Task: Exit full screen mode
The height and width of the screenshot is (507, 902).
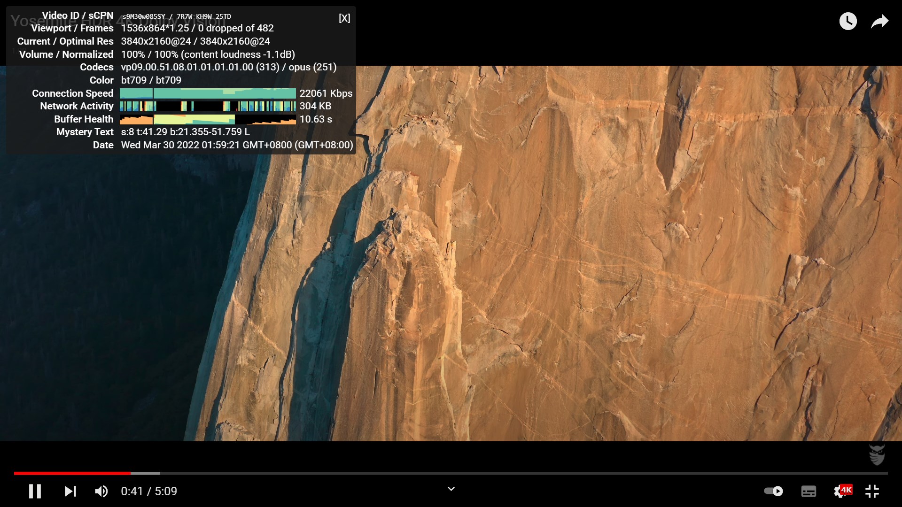Action: click(x=872, y=491)
